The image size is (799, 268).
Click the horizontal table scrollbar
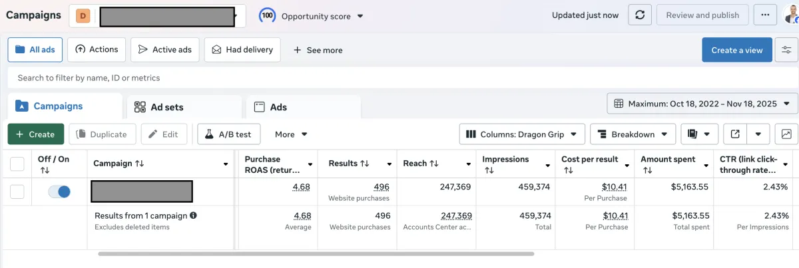click(x=316, y=253)
